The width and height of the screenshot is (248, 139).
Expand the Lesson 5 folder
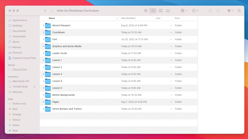[43, 88]
